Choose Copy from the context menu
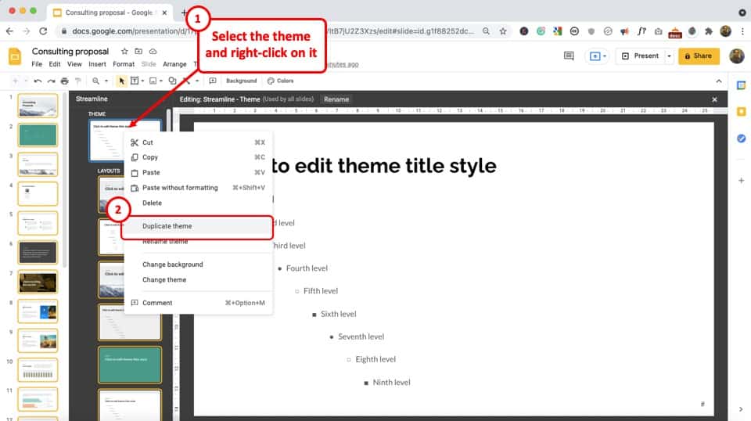 coord(198,157)
